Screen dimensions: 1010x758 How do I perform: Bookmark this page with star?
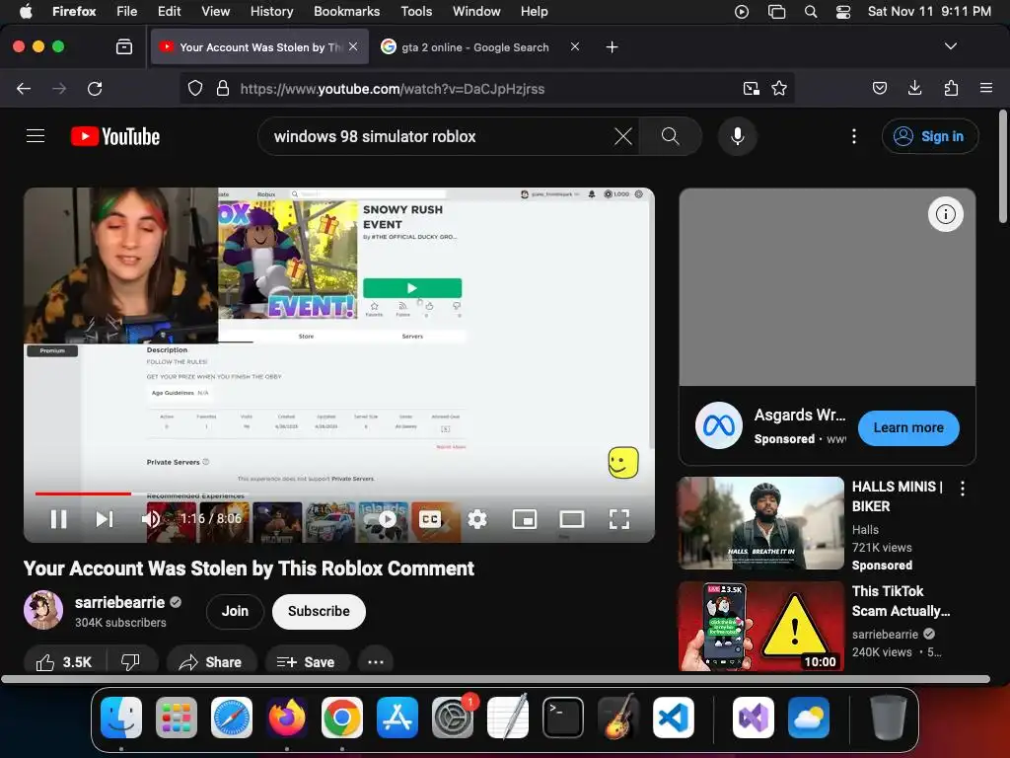tap(779, 88)
